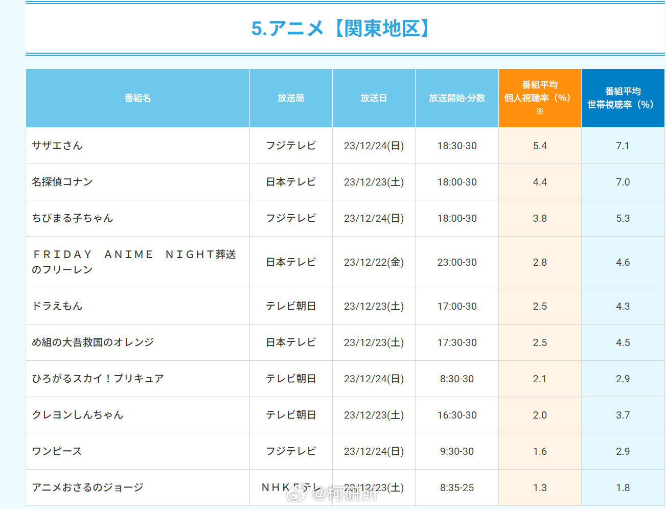Screen dimensions: 666x509
Task: Click individual rating 2.8
Action: [x=540, y=262]
